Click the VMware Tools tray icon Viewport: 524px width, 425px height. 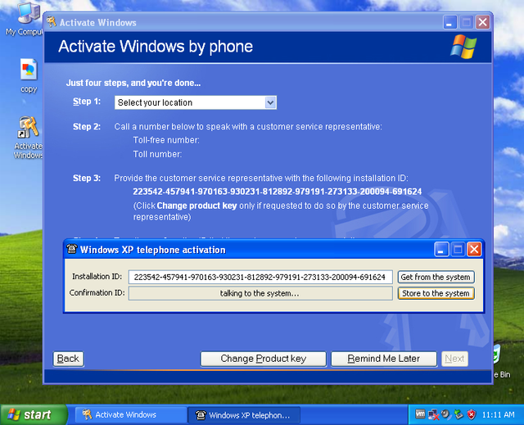(x=421, y=414)
